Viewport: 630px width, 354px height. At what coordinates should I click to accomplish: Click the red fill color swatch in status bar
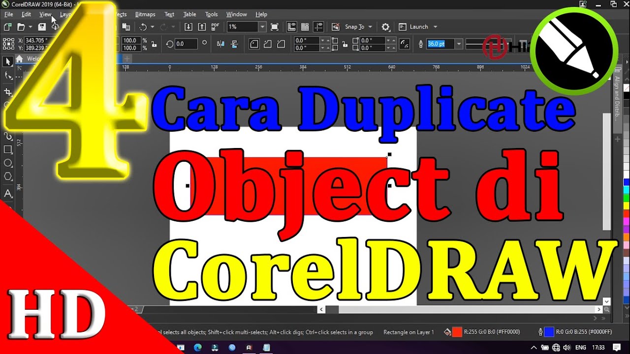[457, 332]
